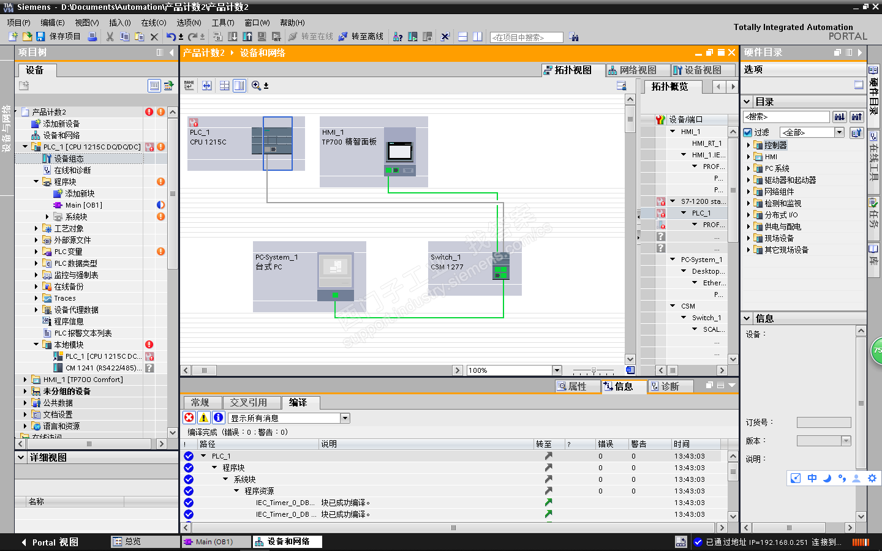The width and height of the screenshot is (882, 551).
Task: Expand the PLC 变量 node in project tree
Action: 36,252
